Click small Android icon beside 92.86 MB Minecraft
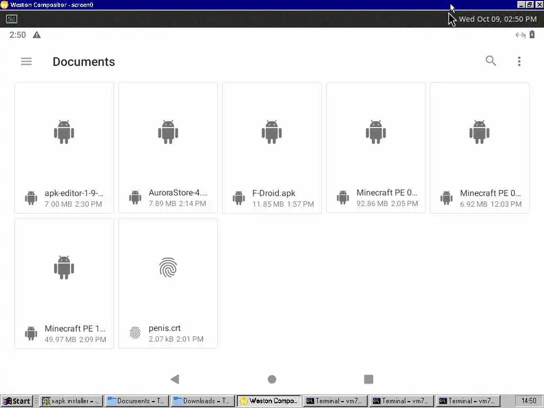 [343, 198]
